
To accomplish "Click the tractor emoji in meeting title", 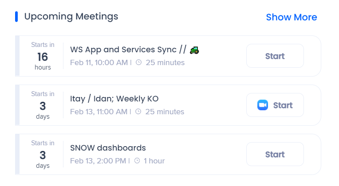I will coord(194,50).
